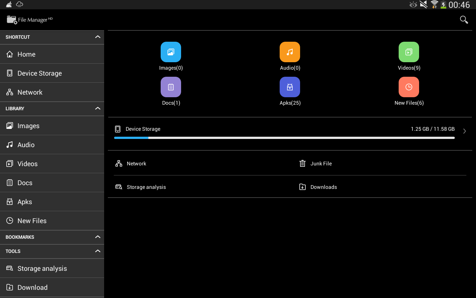The width and height of the screenshot is (476, 298).
Task: Open the Docs category icon
Action: pyautogui.click(x=171, y=87)
